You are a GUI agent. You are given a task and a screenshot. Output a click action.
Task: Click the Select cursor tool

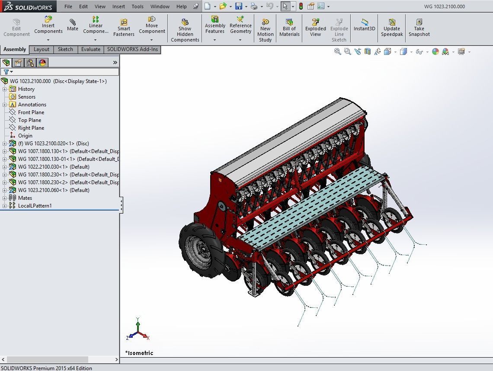click(285, 6)
